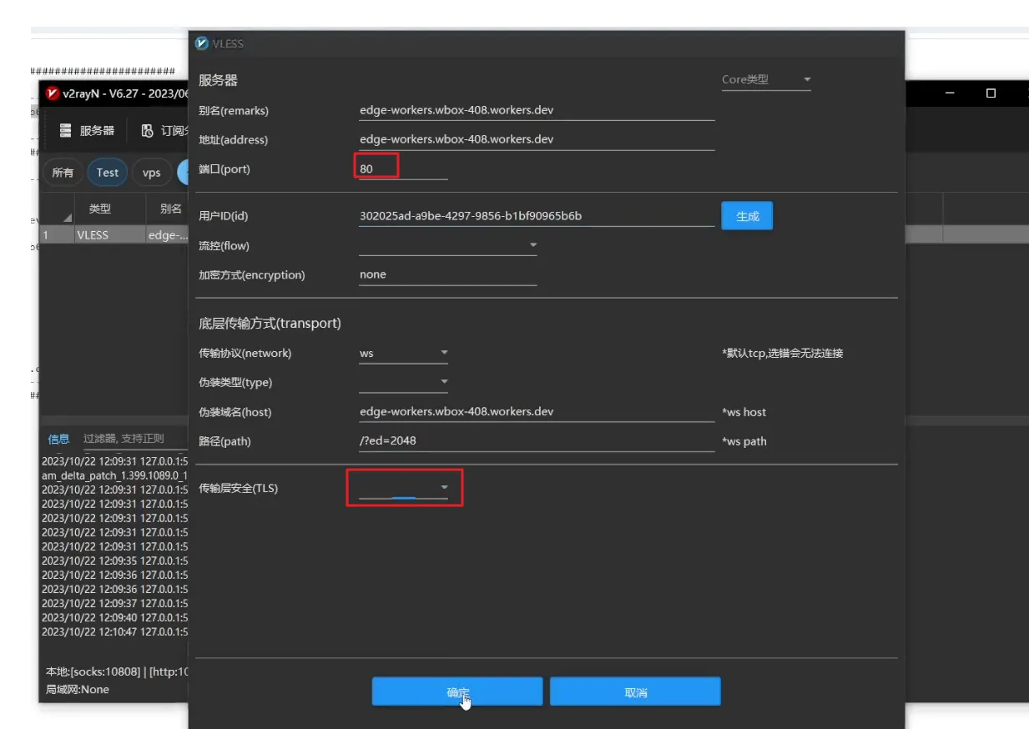1029x729 pixels.
Task: Click the 生成 button to generate ID
Action: 747,216
